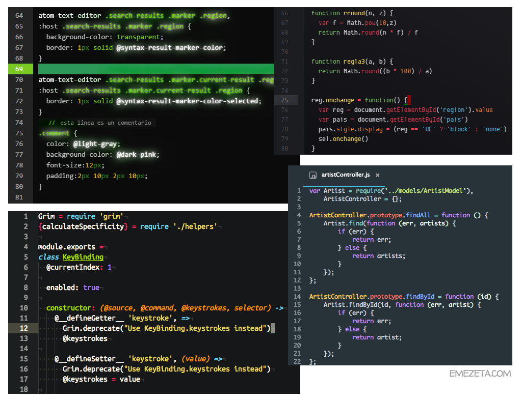Click the JS file icon beside artistController.js

click(312, 175)
